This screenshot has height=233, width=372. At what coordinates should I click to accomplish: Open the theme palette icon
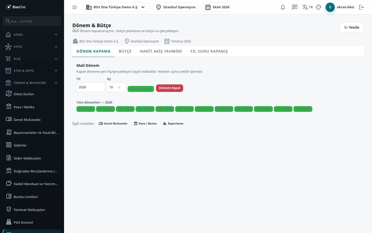319,7
